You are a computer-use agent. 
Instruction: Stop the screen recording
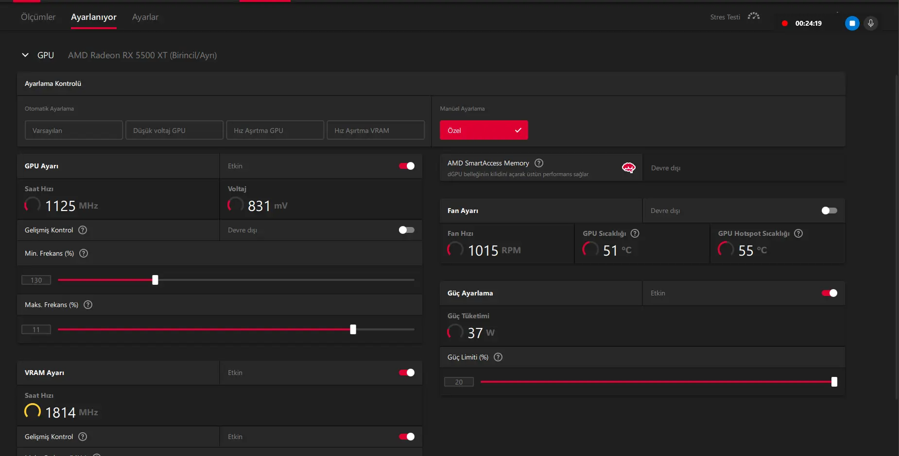pos(852,23)
